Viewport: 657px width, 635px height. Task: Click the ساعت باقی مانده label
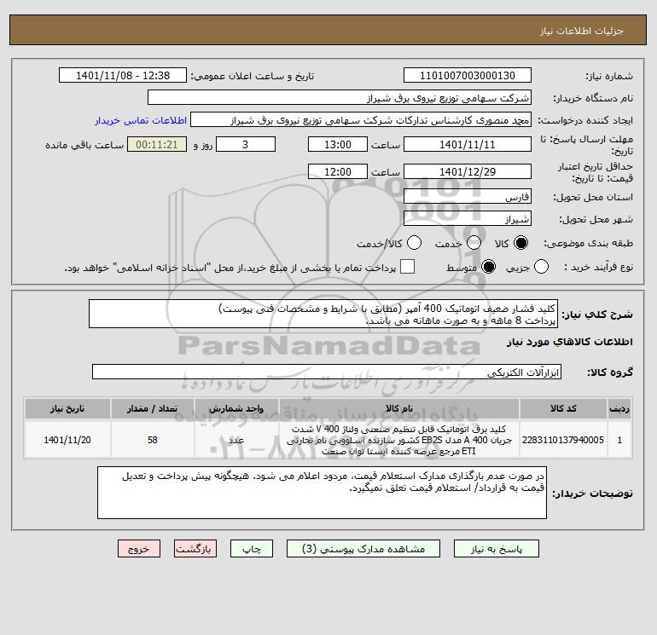(84, 145)
